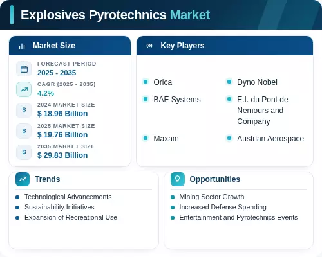Click the Opportunities lightbulb icon
The image size is (322, 257).
178,179
